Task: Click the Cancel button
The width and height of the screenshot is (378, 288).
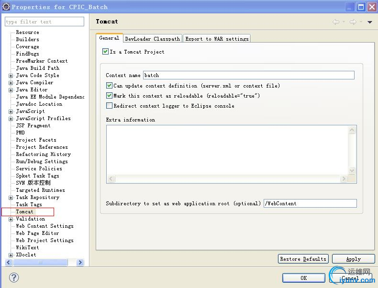Action: pyautogui.click(x=351, y=278)
